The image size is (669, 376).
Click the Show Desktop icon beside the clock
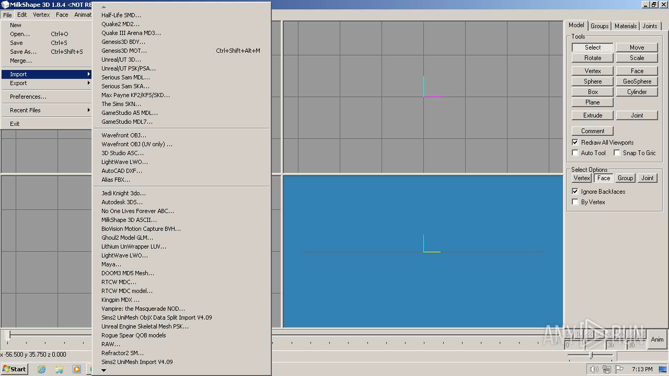664,369
